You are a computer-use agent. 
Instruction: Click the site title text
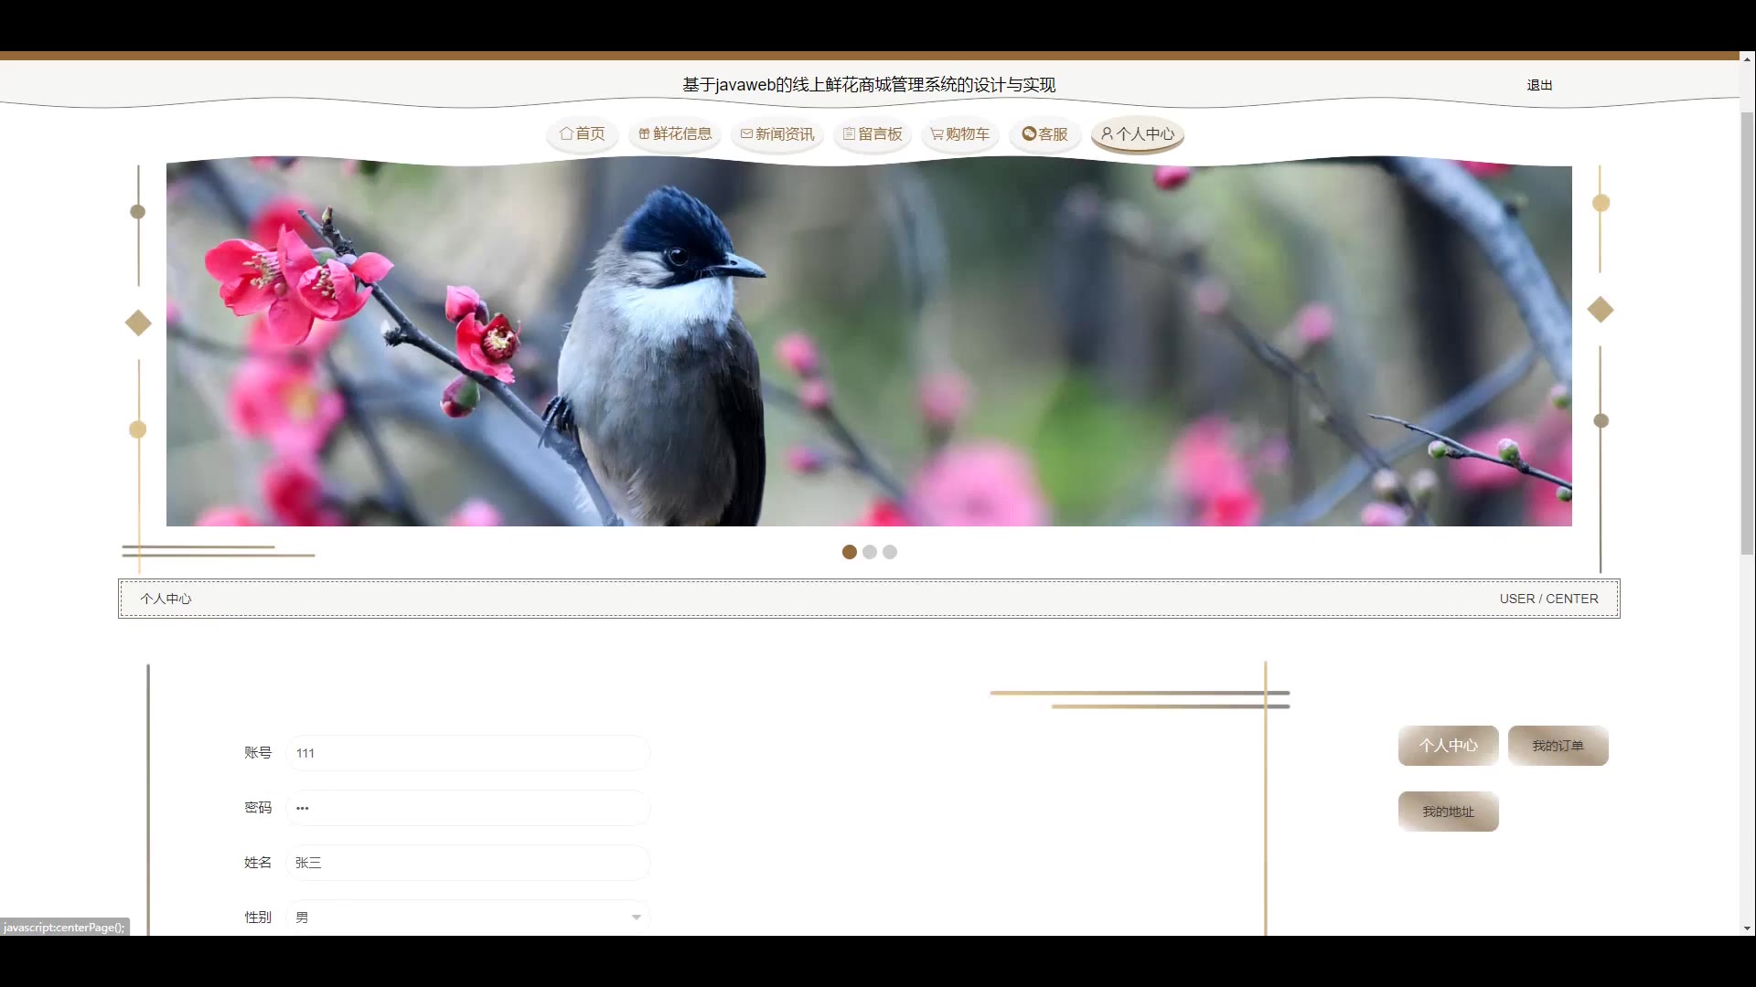tap(869, 85)
